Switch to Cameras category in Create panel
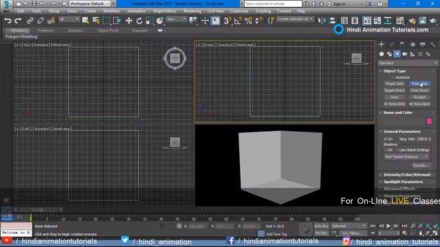This screenshot has height=247, width=440. [405, 54]
